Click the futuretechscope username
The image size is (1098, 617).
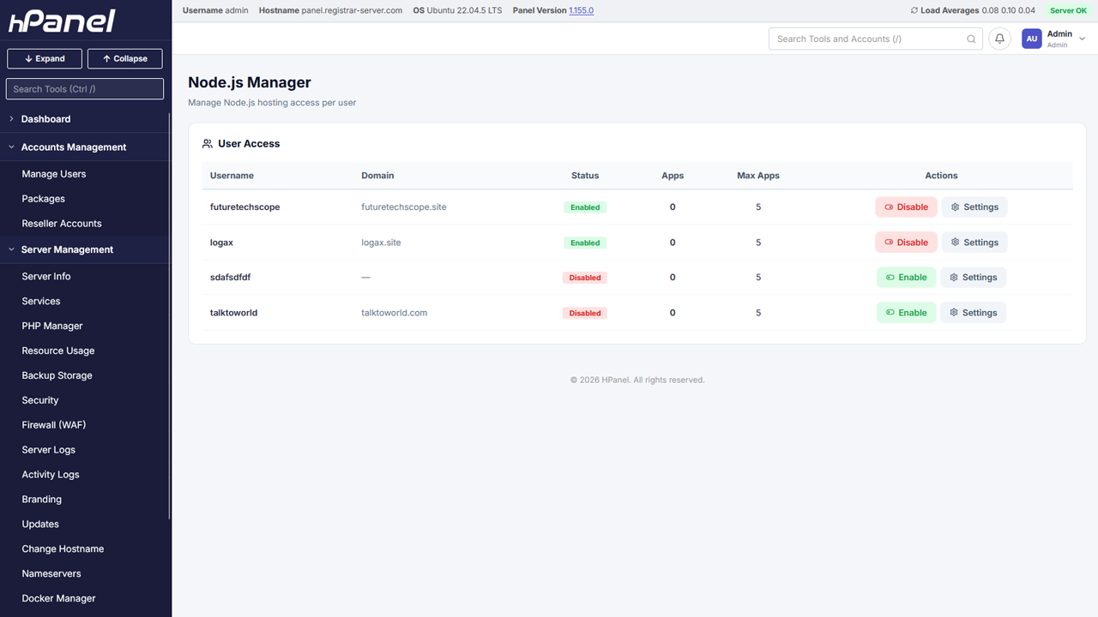(x=245, y=207)
